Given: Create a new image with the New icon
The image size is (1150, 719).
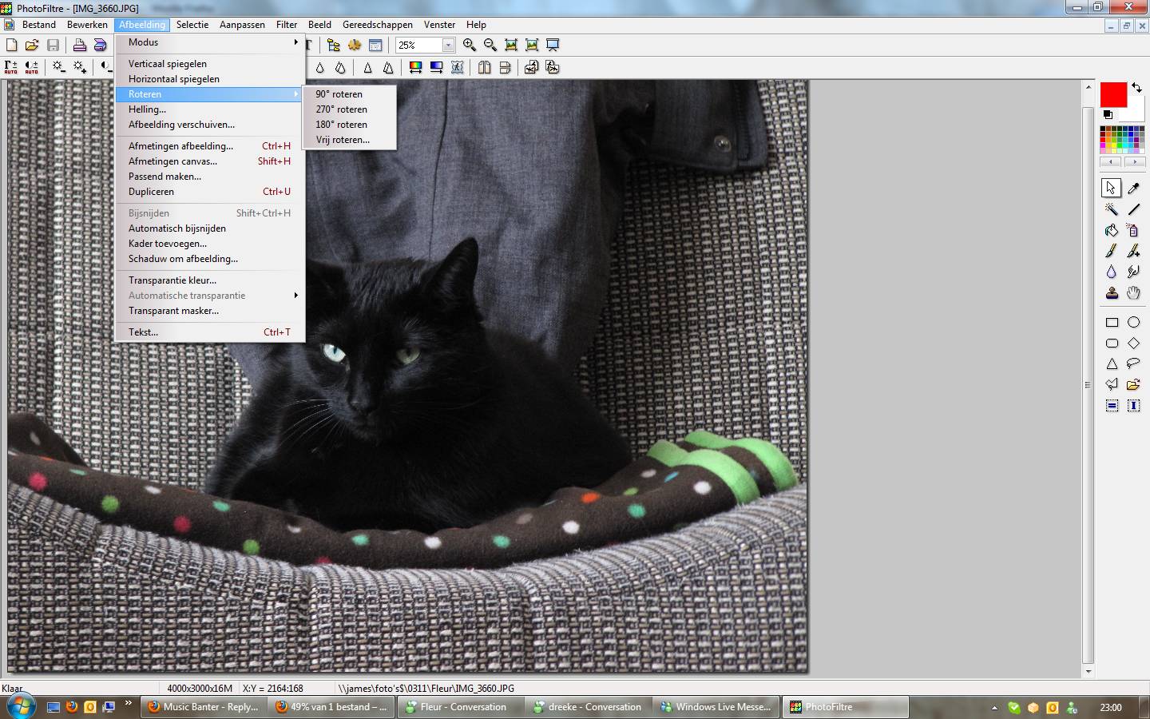Looking at the screenshot, I should click(x=11, y=46).
